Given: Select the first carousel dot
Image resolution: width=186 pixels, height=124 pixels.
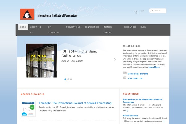Looking at the screenshot, I should [x=65, y=79].
